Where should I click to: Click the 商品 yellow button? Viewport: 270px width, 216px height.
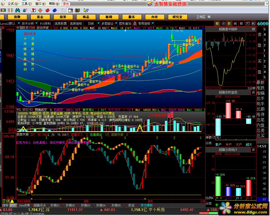86,17
